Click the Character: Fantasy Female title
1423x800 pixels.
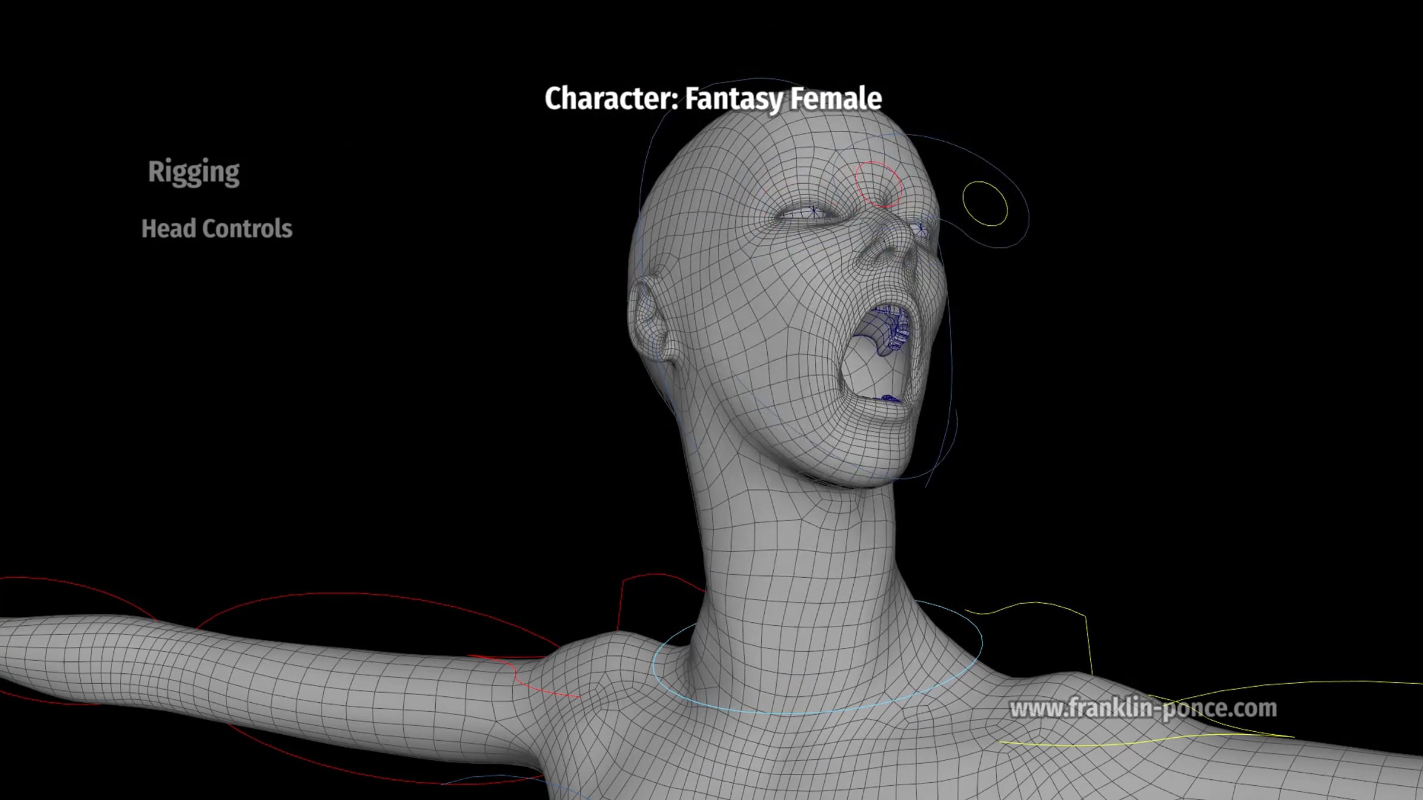[x=713, y=98]
